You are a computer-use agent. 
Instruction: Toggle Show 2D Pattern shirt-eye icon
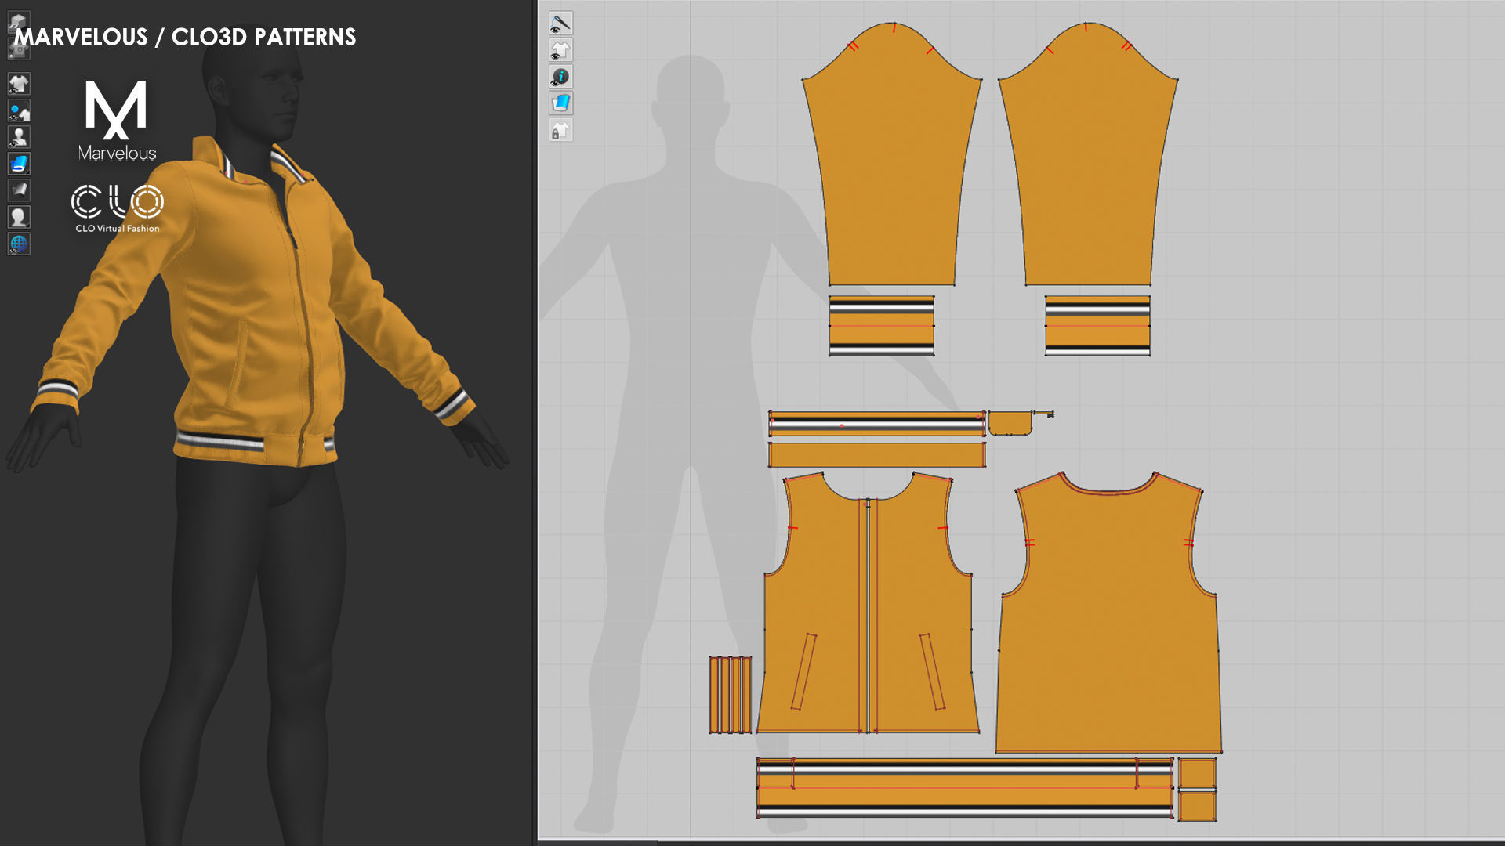pos(560,50)
